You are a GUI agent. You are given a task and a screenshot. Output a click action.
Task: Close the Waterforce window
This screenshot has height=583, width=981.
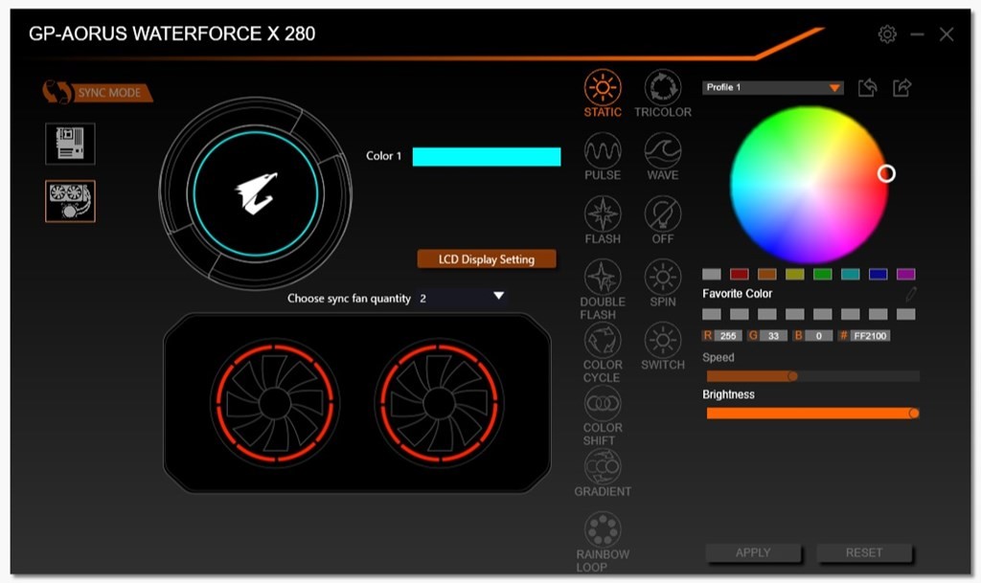[x=947, y=34]
